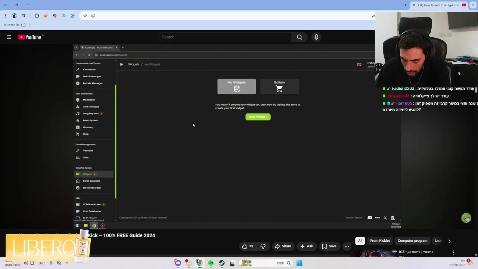This screenshot has width=478, height=269.
Task: Open the Variables page
Action: point(94,151)
